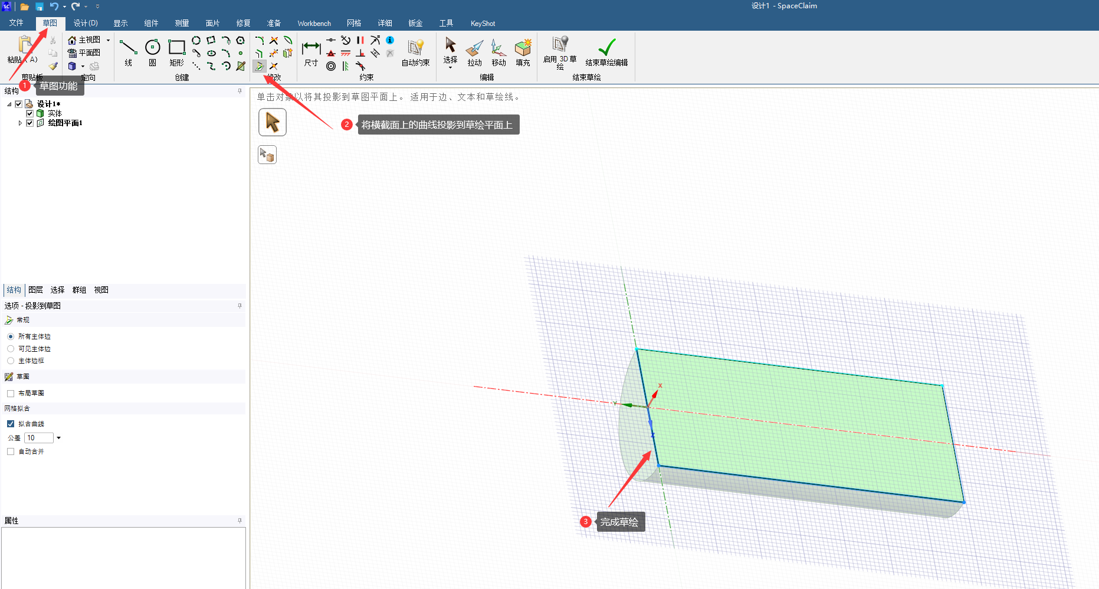Open the 设计(D) ribbon tab
This screenshot has width=1099, height=589.
pyautogui.click(x=86, y=23)
